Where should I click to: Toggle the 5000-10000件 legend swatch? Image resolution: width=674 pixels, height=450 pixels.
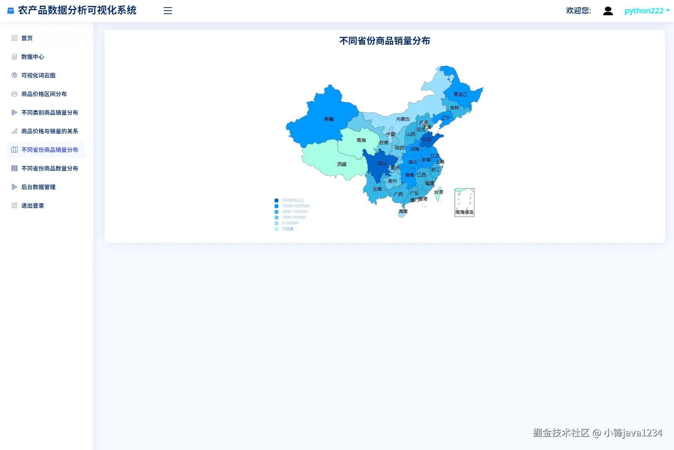(x=277, y=212)
